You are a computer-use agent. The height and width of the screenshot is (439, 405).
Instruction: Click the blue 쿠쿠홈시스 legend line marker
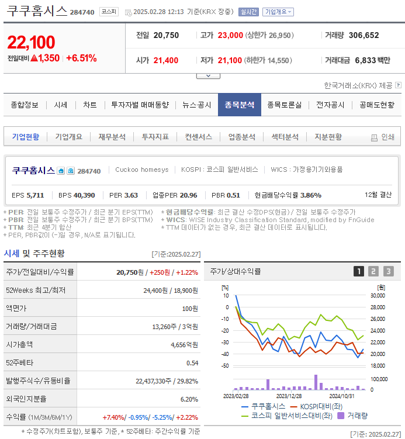click(x=245, y=406)
